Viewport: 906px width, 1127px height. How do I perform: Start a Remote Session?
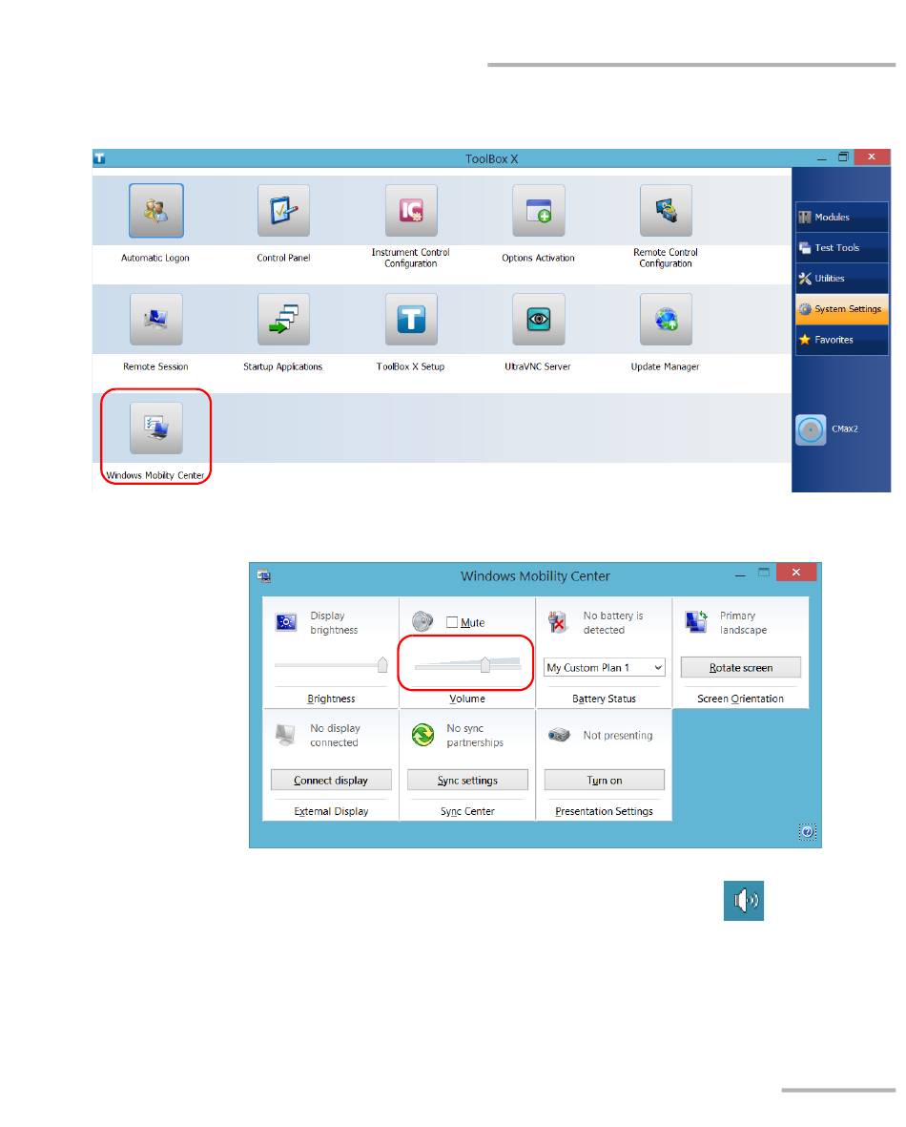[x=155, y=319]
